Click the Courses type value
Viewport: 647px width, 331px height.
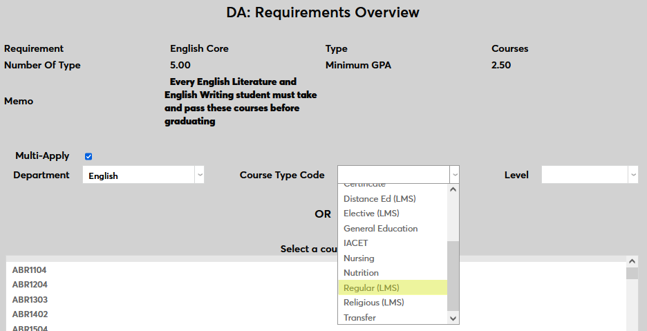click(509, 48)
